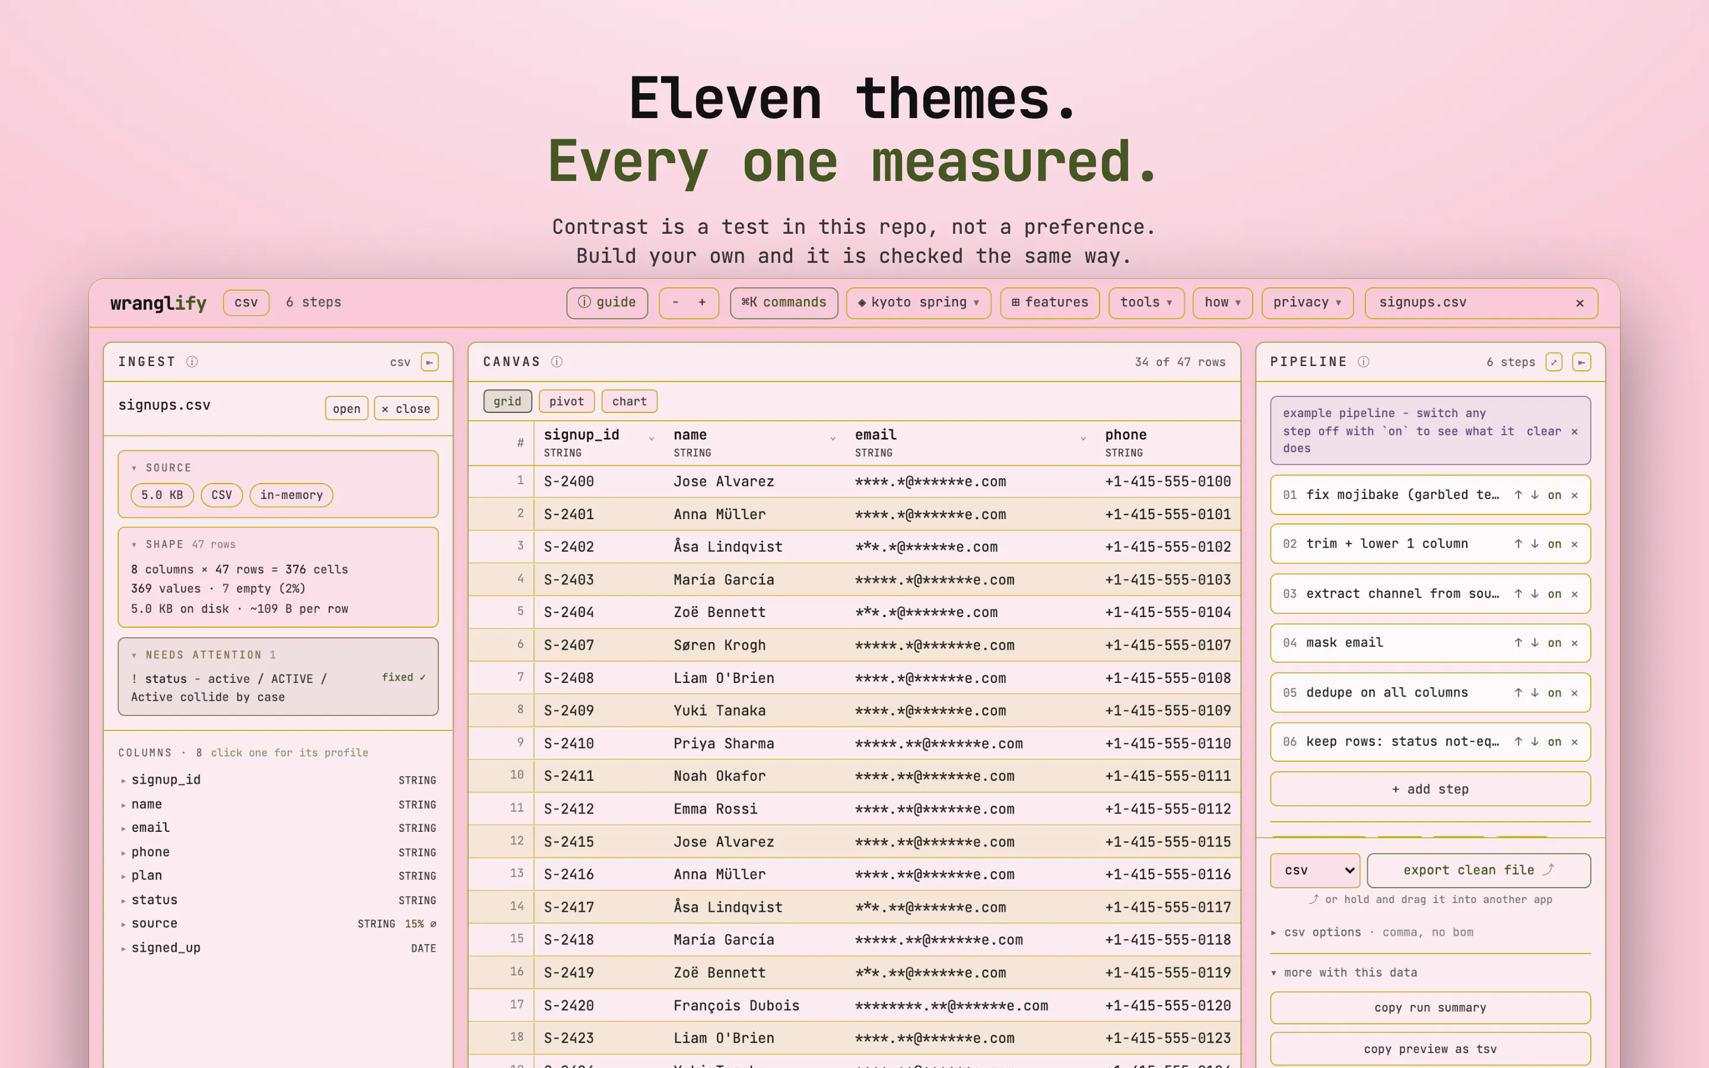Switch to the pivot view tab
This screenshot has height=1068, width=1709.
566,401
